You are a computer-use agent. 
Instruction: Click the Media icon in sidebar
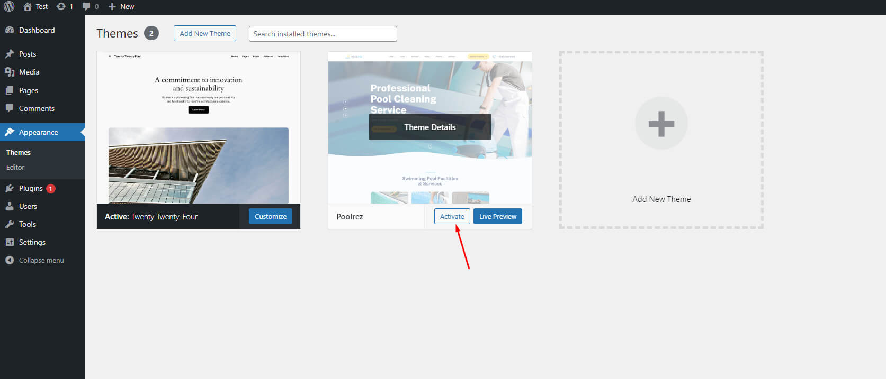(10, 72)
